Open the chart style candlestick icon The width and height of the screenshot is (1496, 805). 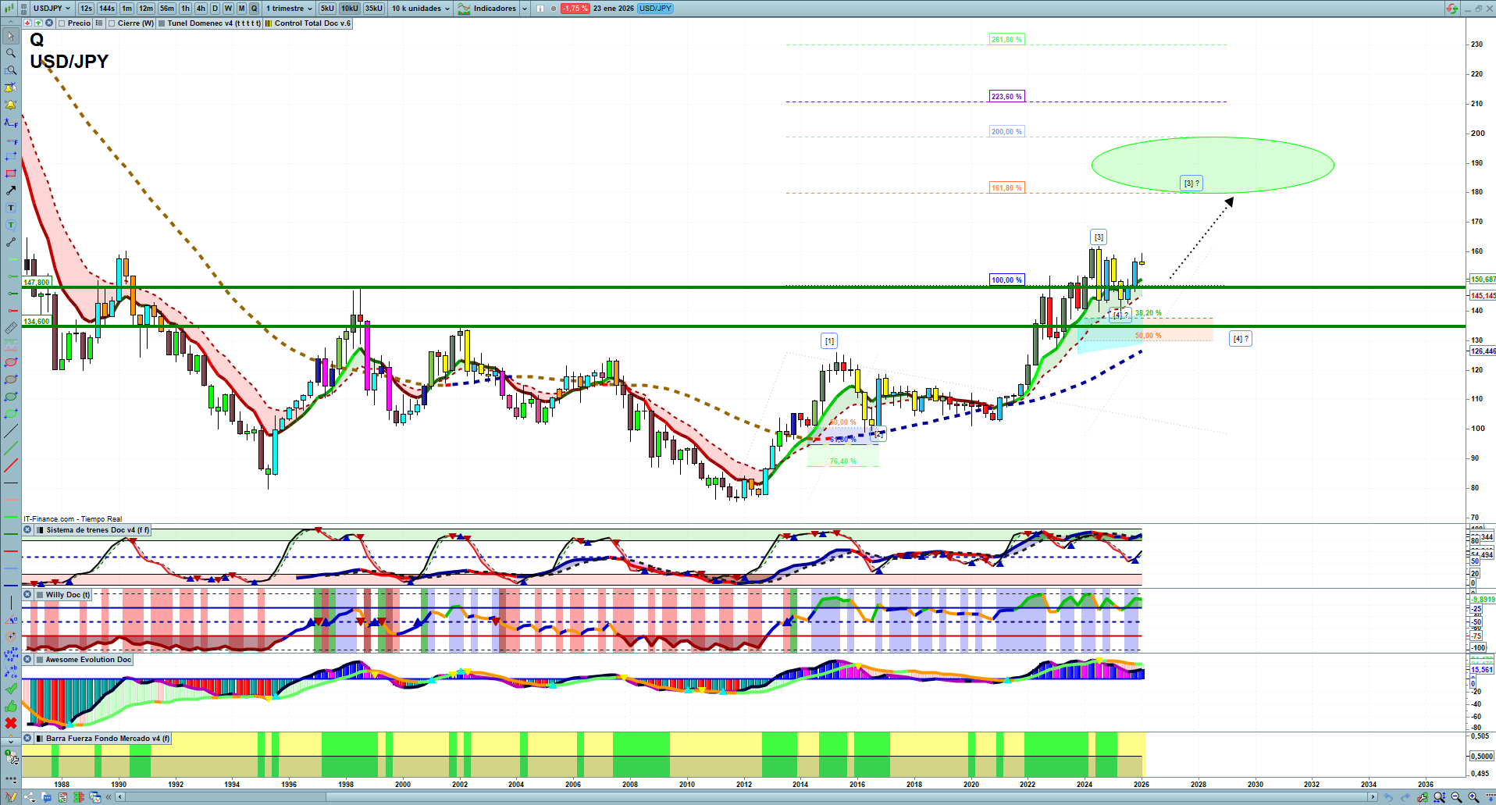click(x=9, y=9)
